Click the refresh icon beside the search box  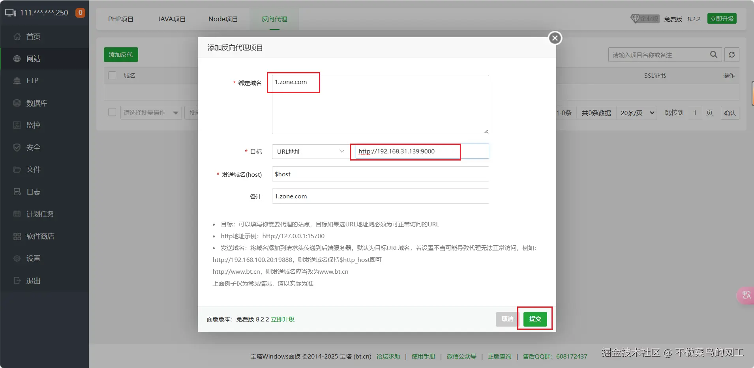coord(731,54)
